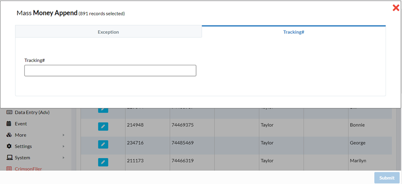Screen dimensions: 402x184
Task: Click Taylor in the Bonnie row
Action: point(267,125)
